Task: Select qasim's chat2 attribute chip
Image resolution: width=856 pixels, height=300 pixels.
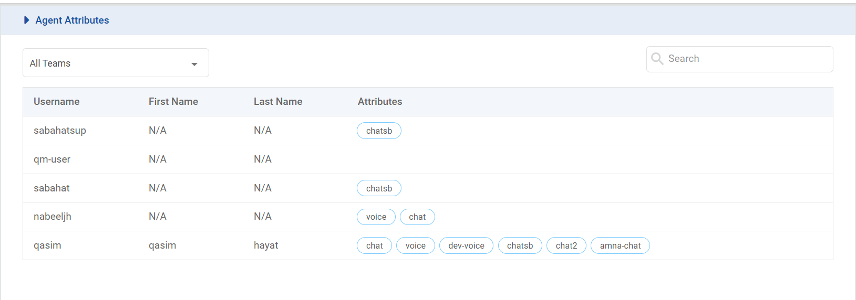Action: (x=566, y=245)
